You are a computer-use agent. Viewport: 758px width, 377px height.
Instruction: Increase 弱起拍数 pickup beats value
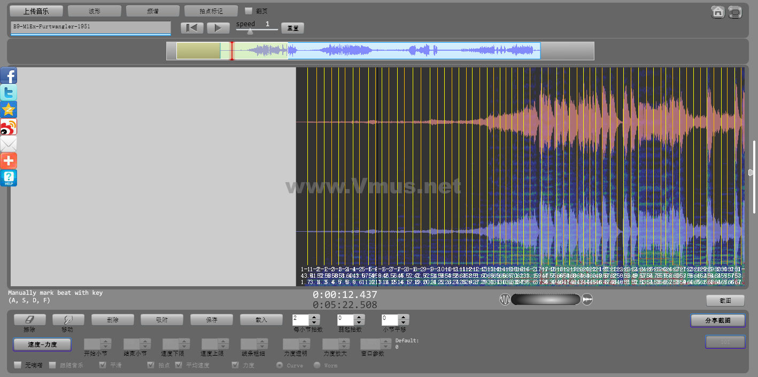[x=359, y=317]
